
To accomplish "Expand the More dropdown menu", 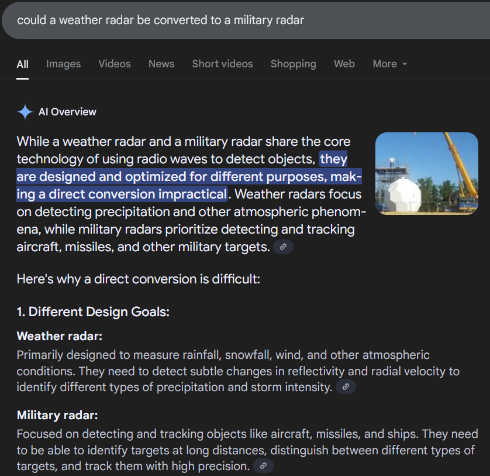I will pyautogui.click(x=389, y=64).
